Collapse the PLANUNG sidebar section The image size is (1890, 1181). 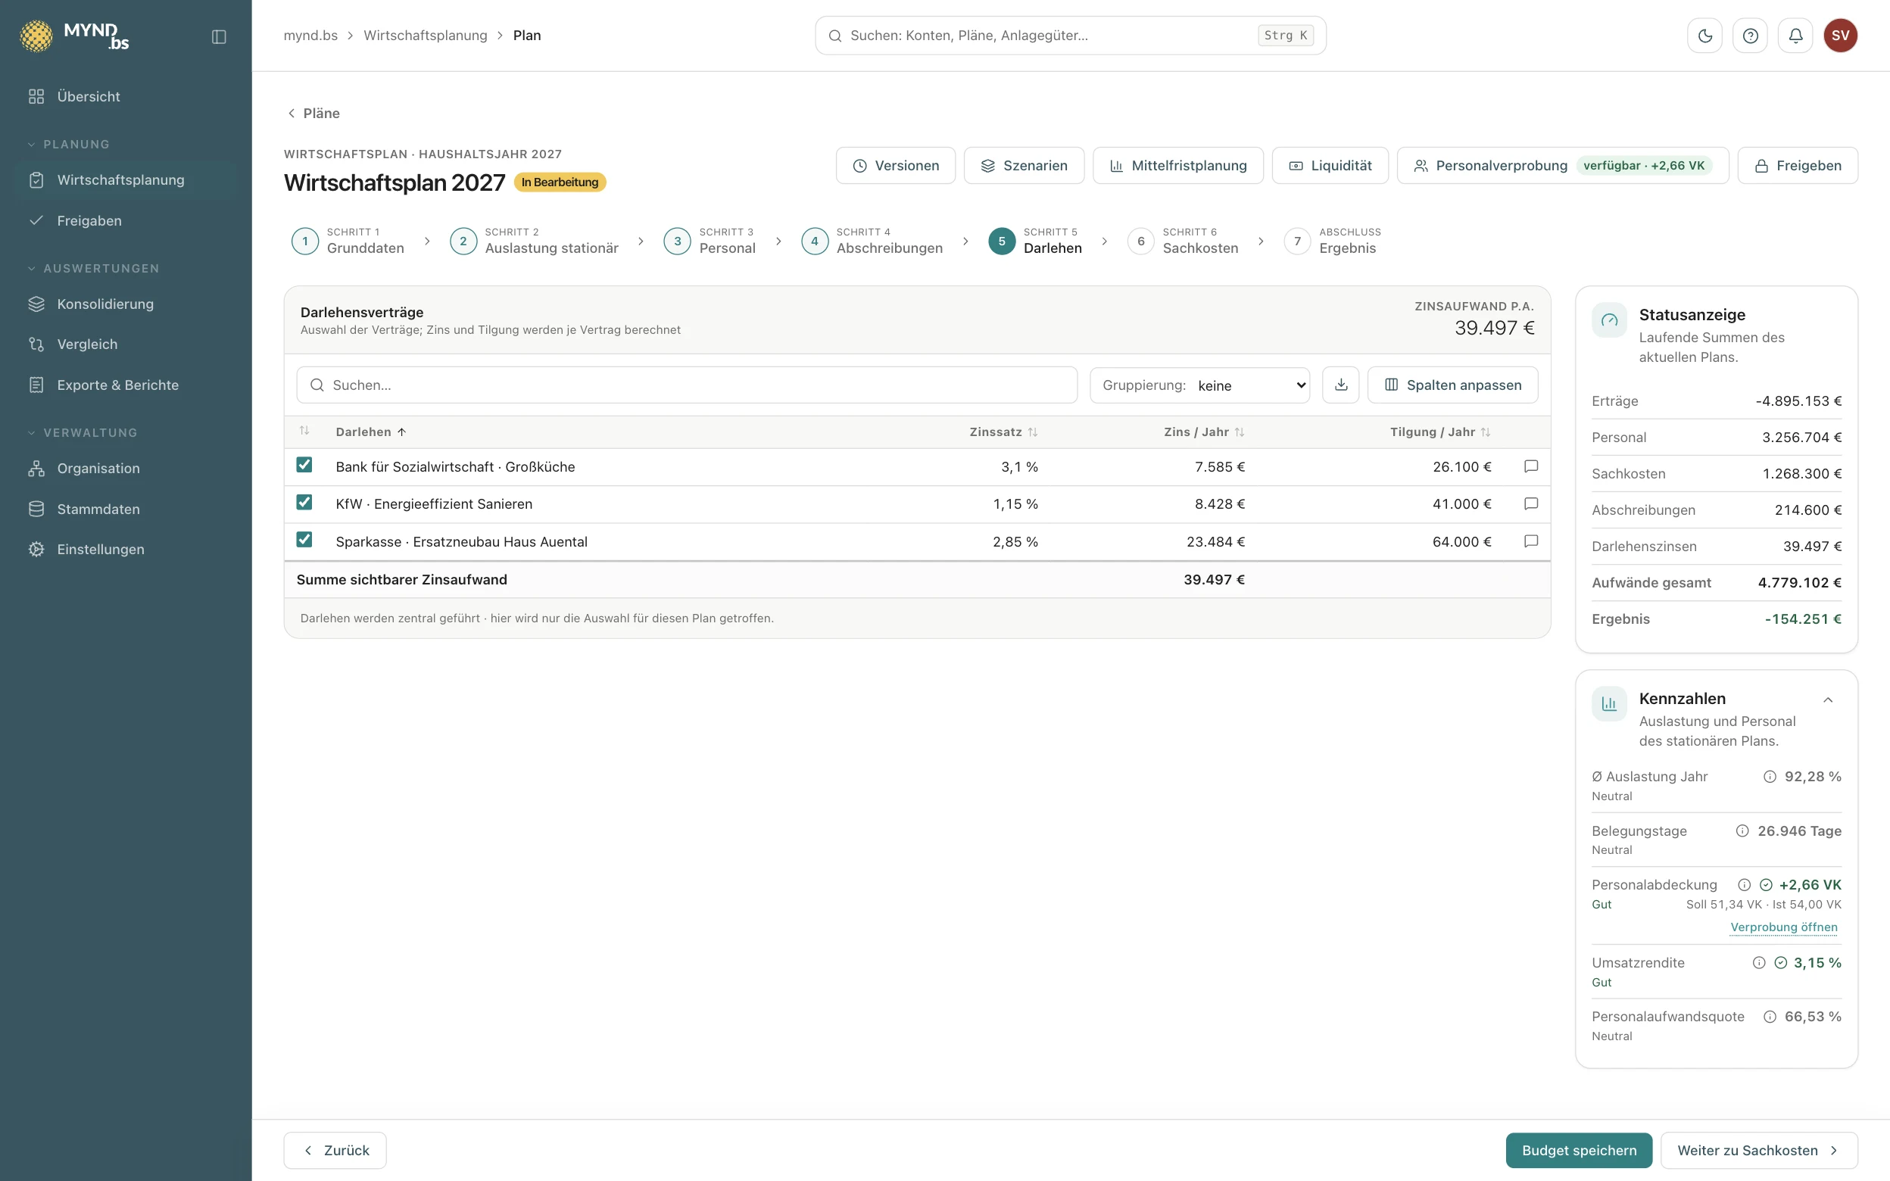(69, 145)
